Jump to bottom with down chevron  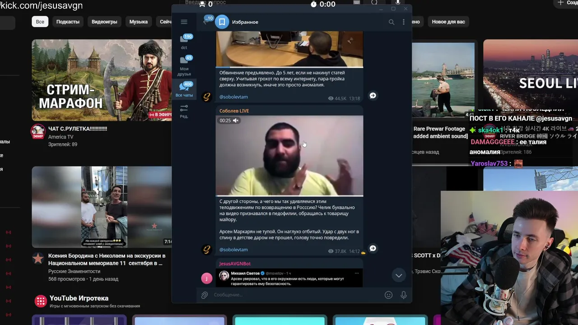click(x=399, y=275)
